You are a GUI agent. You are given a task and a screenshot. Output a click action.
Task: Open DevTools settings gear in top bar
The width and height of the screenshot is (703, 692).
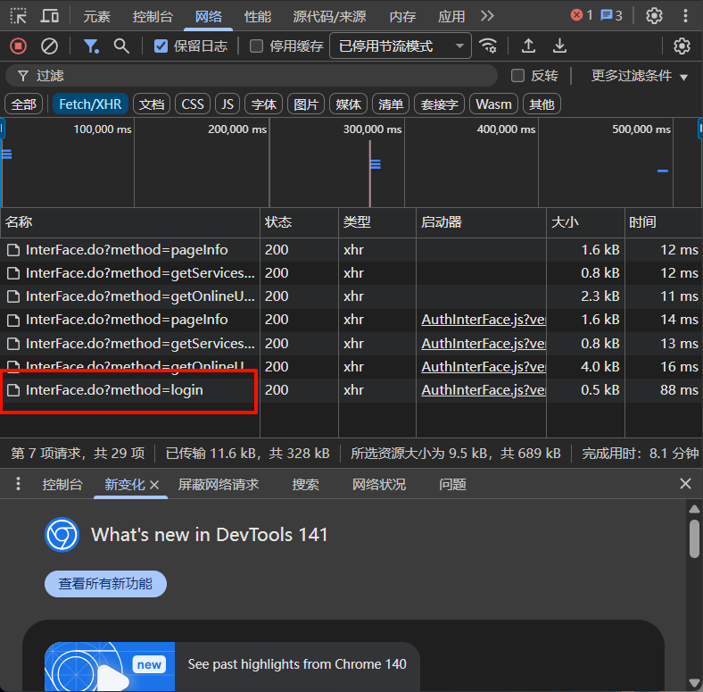coord(655,15)
